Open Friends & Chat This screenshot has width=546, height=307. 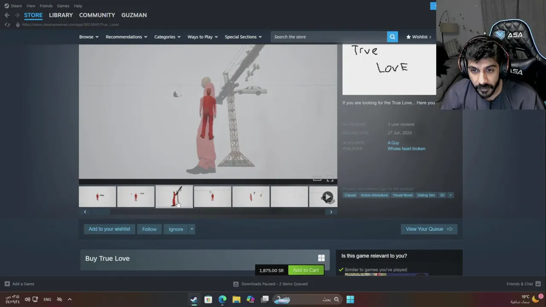pyautogui.click(x=523, y=284)
